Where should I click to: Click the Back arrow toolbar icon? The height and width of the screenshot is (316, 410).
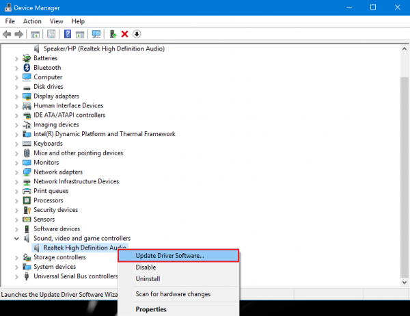click(x=7, y=34)
